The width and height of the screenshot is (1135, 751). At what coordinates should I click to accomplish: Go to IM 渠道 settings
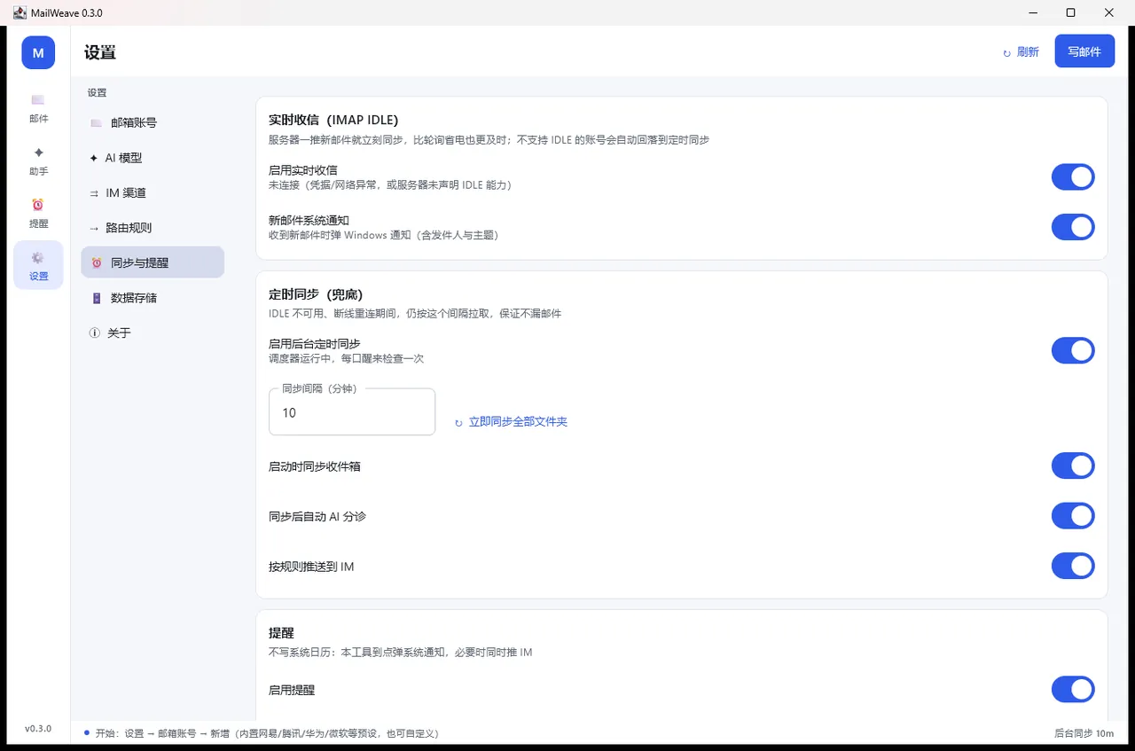[x=153, y=193]
